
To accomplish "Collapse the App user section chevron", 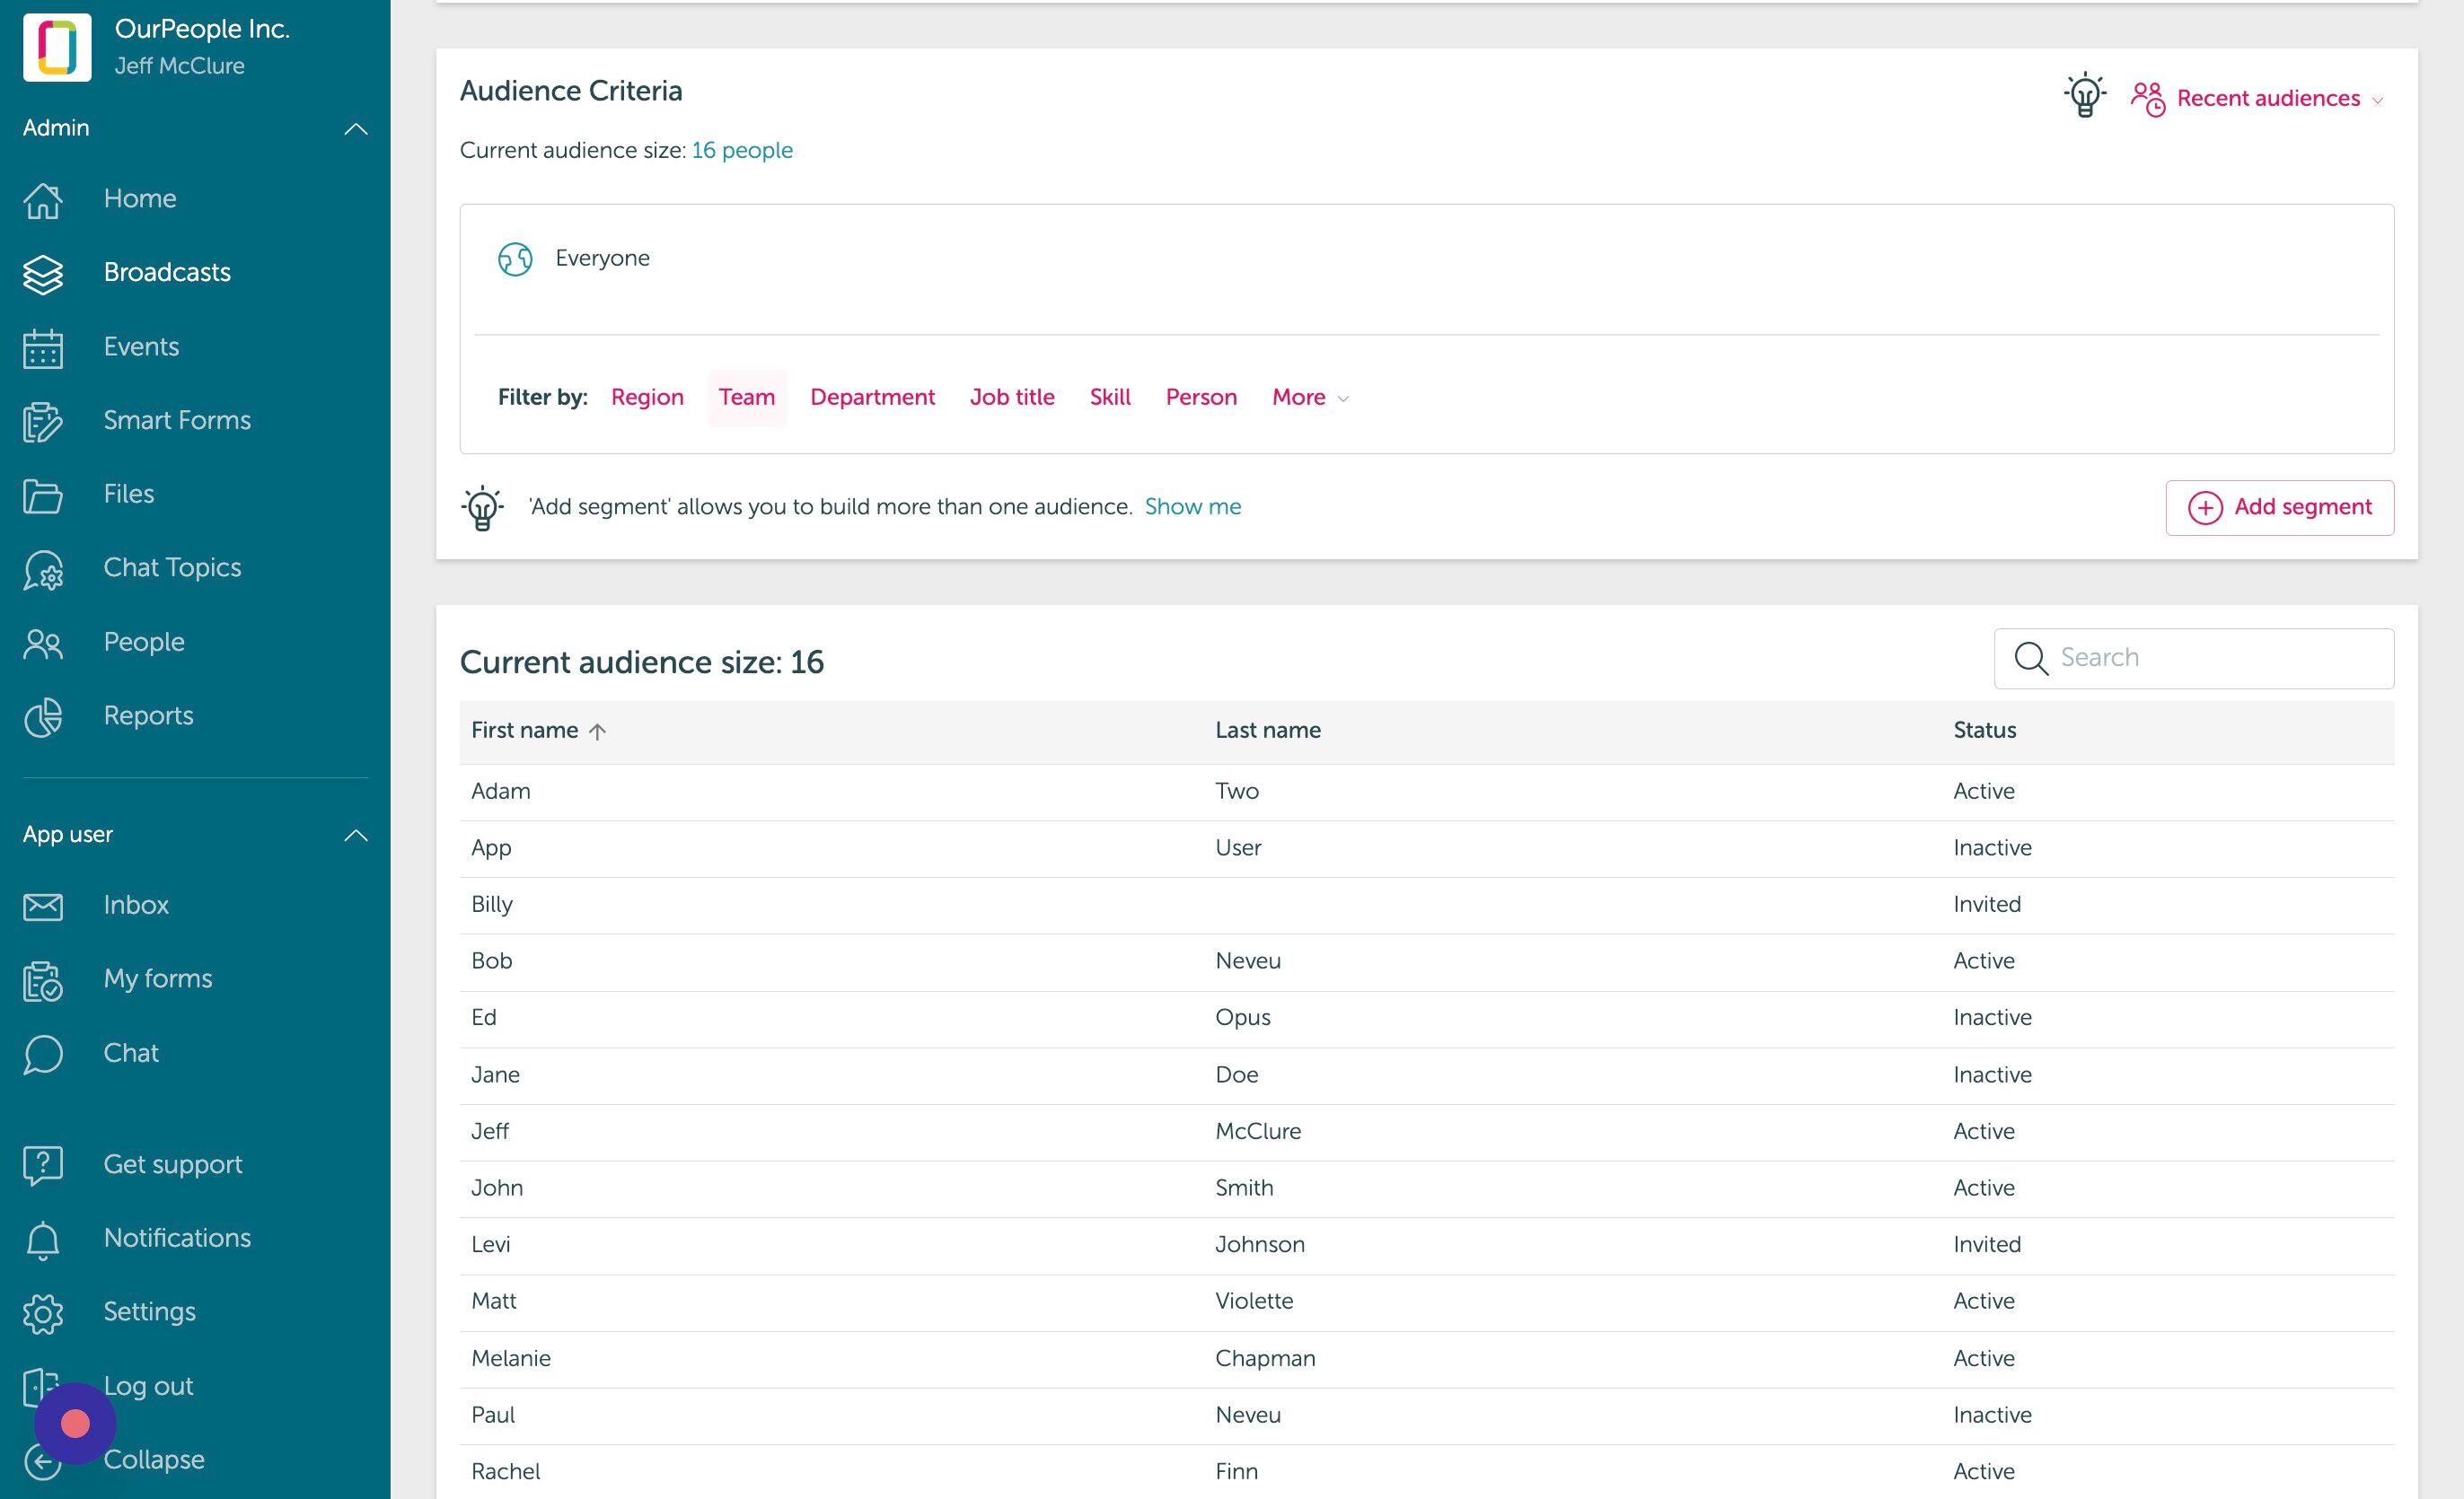I will click(356, 836).
